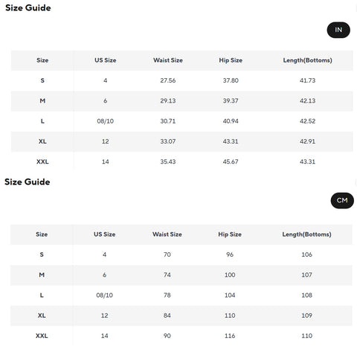Select the XL row in centimeter table

tap(181, 316)
